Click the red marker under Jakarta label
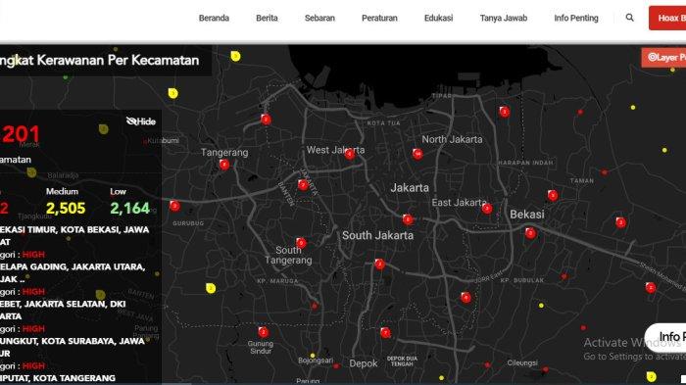Screen dimensions: 686x385 click(408, 219)
